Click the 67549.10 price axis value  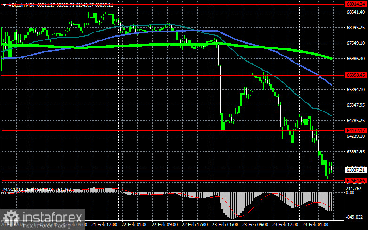point(356,43)
